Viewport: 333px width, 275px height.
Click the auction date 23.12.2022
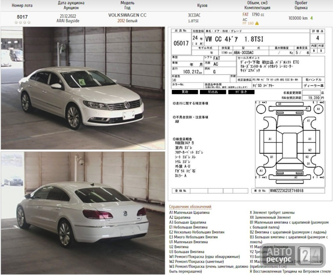click(x=68, y=16)
